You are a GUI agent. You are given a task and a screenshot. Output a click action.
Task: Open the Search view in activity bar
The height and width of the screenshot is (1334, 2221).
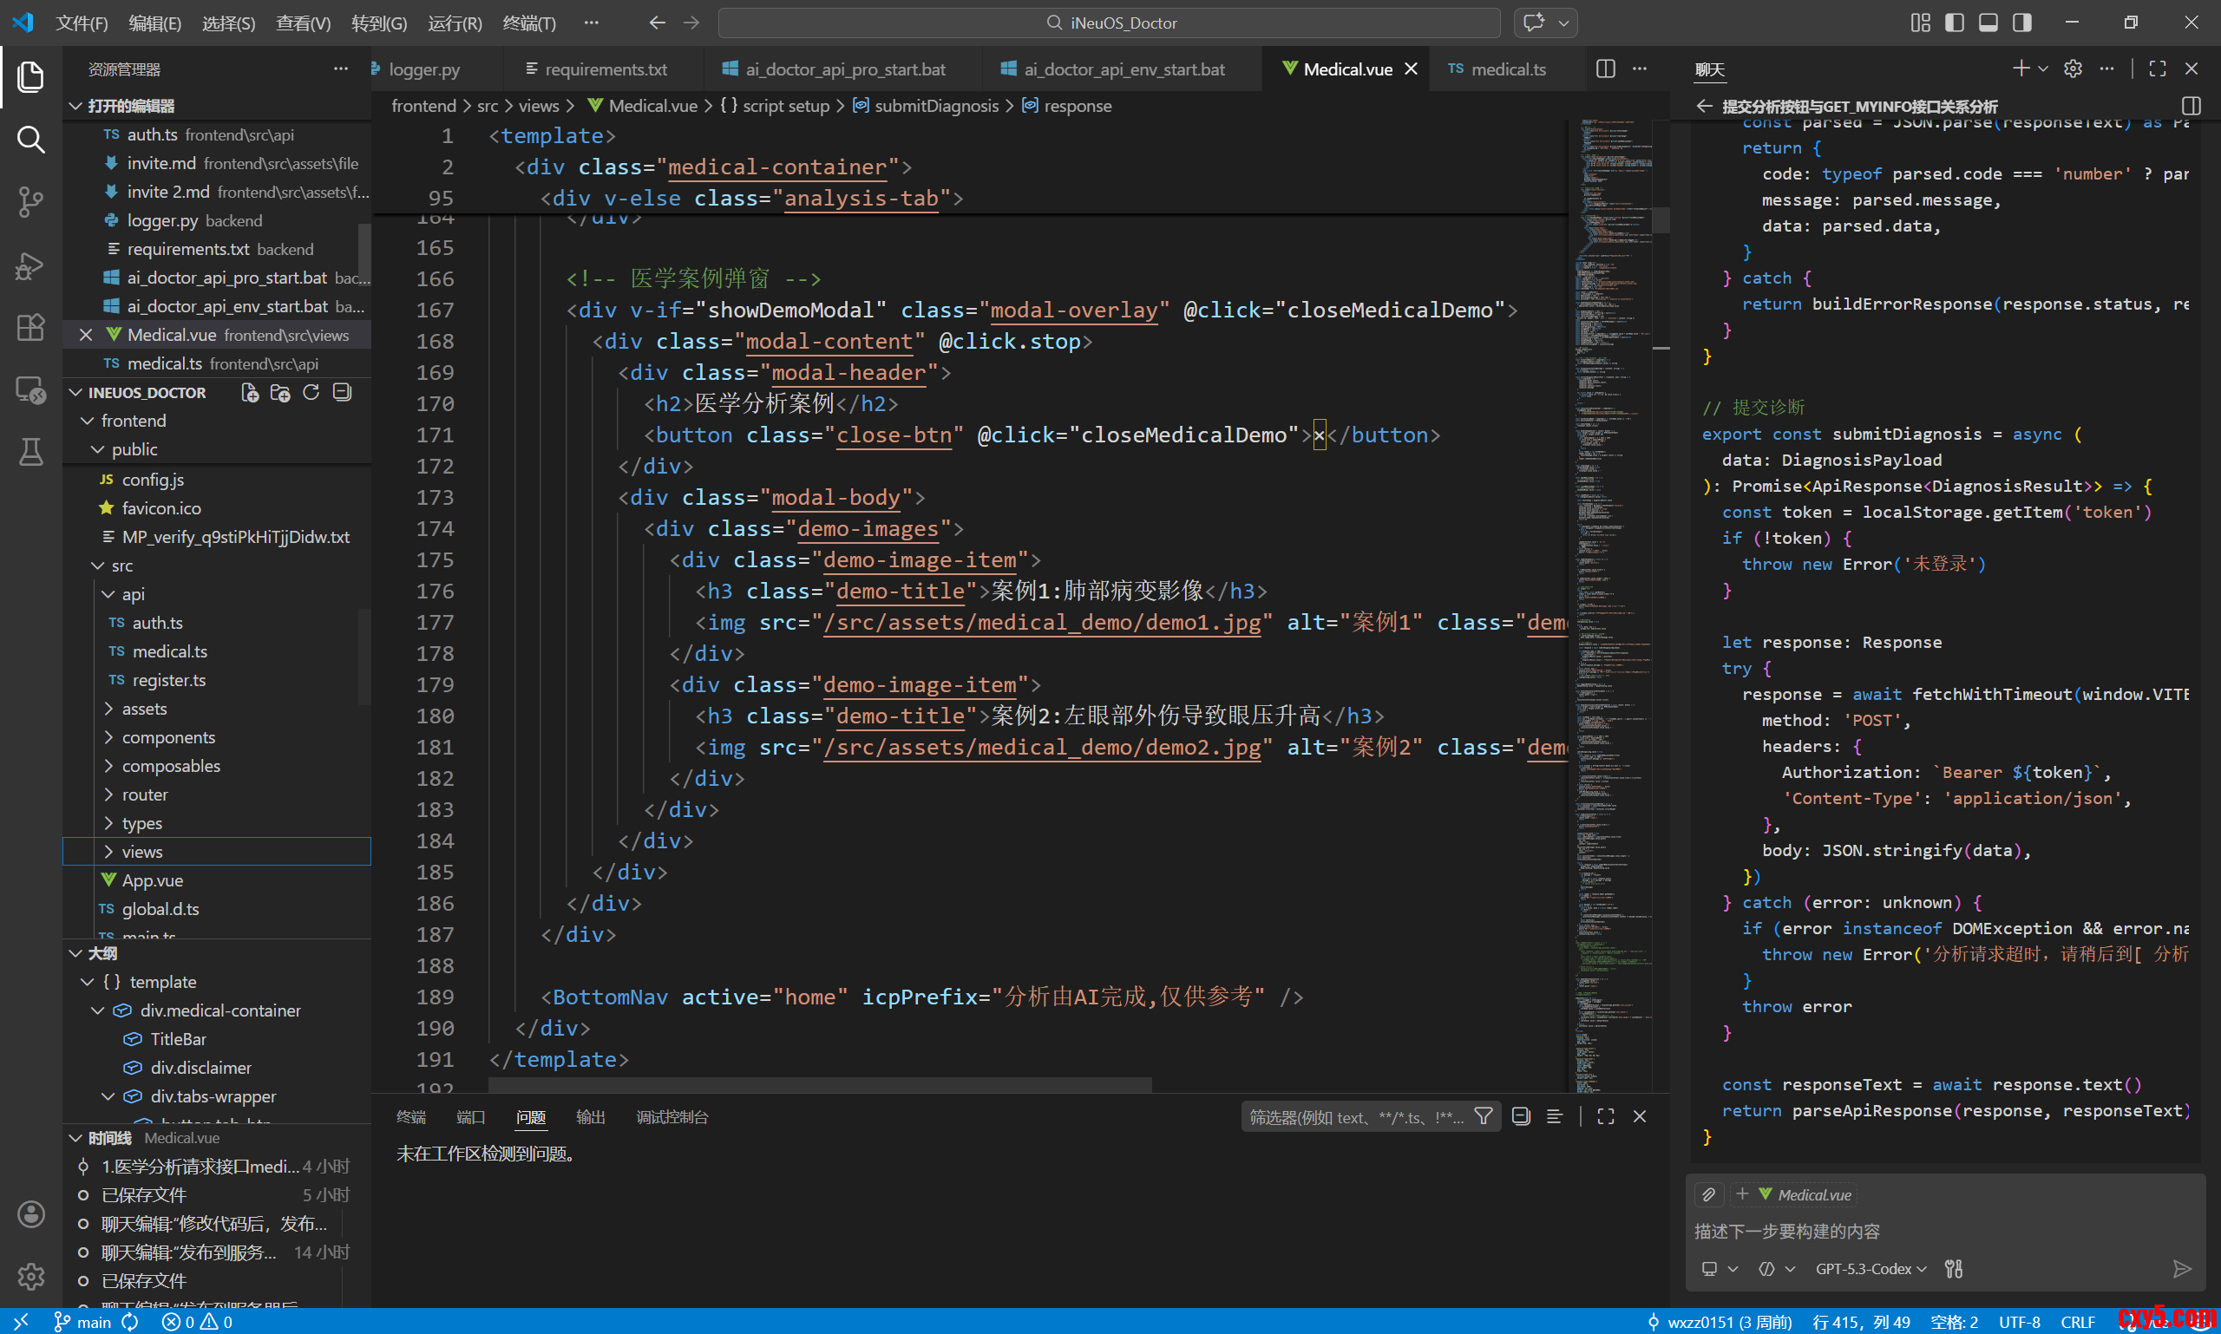[x=30, y=140]
